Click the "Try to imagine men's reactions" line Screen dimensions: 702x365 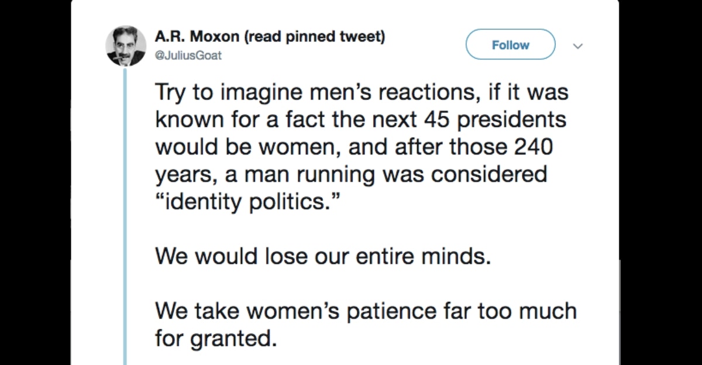point(361,92)
